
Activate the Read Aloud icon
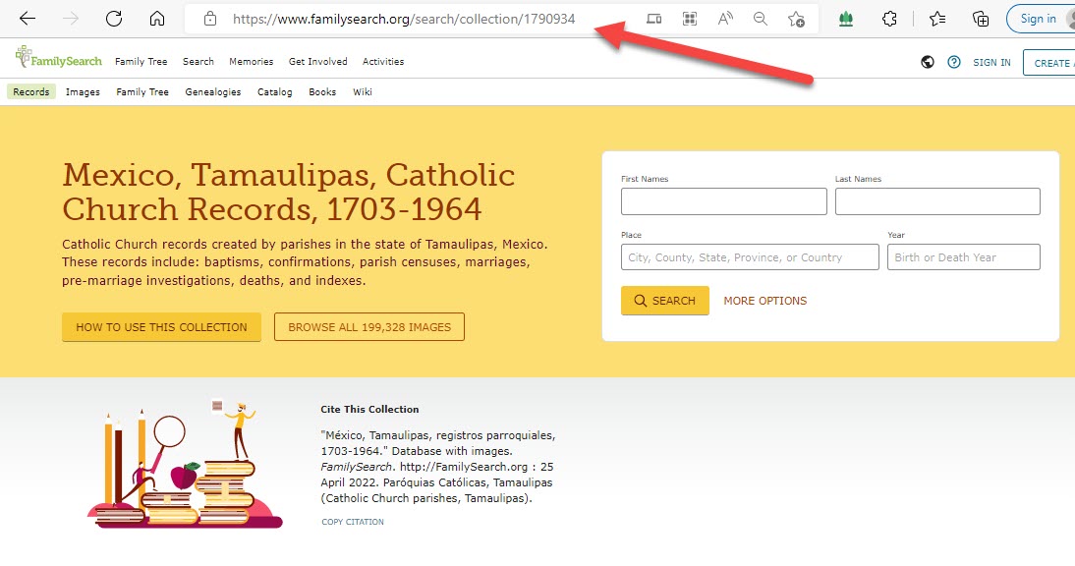[x=725, y=19]
